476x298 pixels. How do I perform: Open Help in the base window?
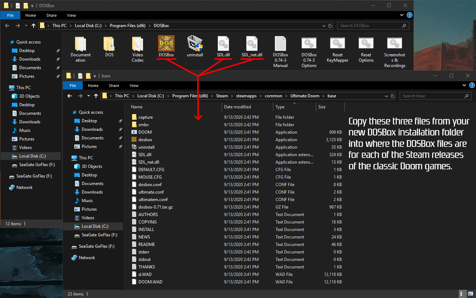coord(472,86)
